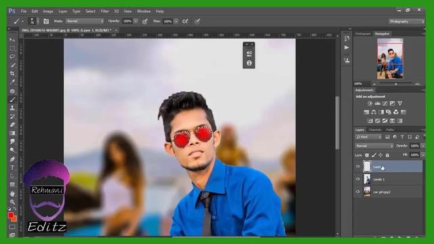Select the Path Selection tool
Viewport: 434px width, 244px height.
(12, 176)
